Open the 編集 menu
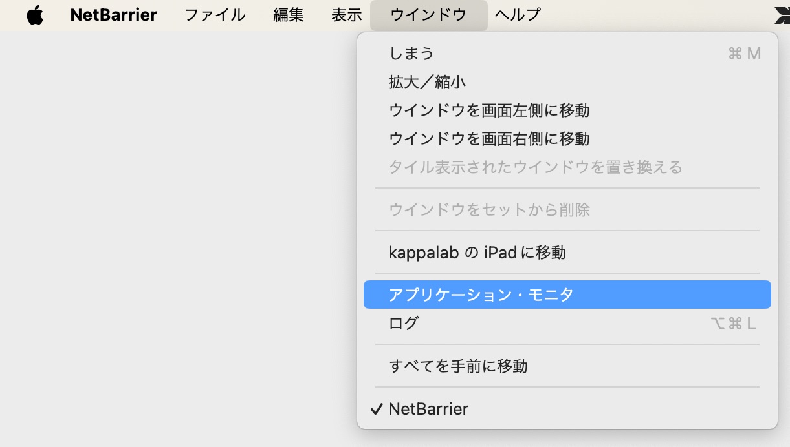Screen dimensions: 790x447 pos(289,15)
